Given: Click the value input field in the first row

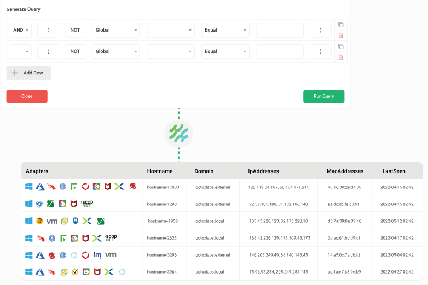Looking at the screenshot, I should pos(279,30).
